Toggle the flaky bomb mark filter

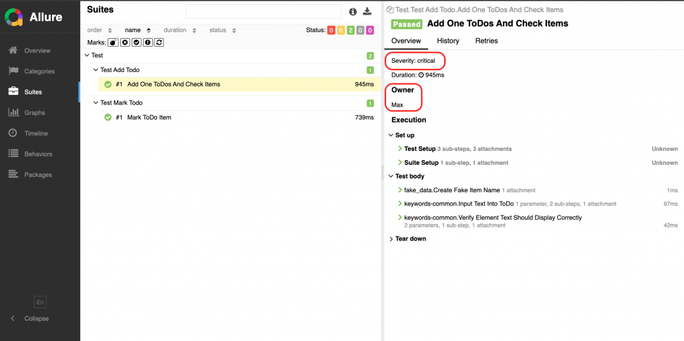tap(114, 42)
